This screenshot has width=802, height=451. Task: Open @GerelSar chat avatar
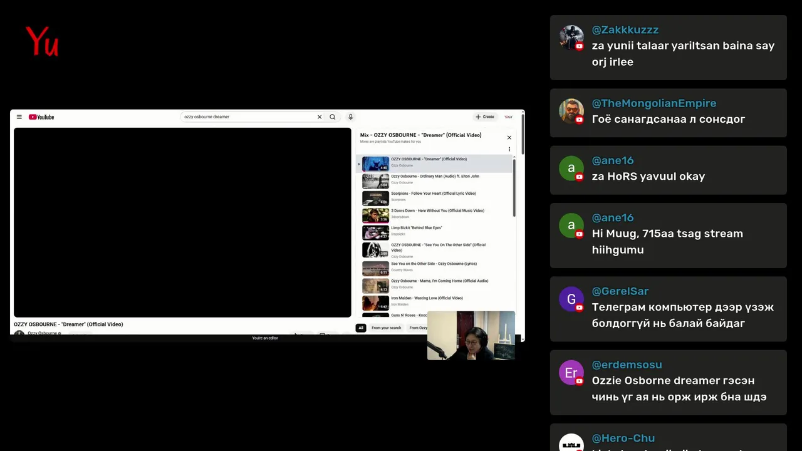tap(571, 299)
